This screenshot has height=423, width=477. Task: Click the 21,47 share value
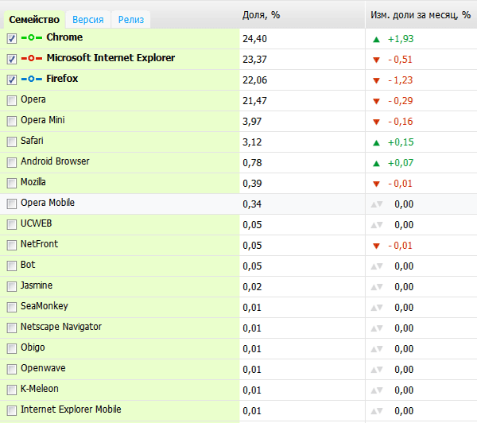pyautogui.click(x=254, y=101)
